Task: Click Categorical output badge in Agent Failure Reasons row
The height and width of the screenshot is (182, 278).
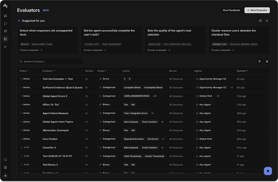Action: [107, 113]
